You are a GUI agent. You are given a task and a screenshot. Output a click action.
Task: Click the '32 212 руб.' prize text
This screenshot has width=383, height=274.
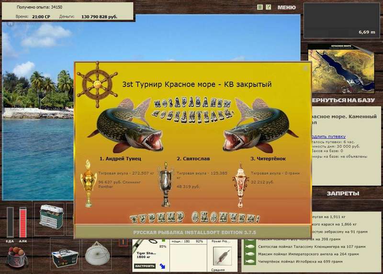[x=262, y=182]
